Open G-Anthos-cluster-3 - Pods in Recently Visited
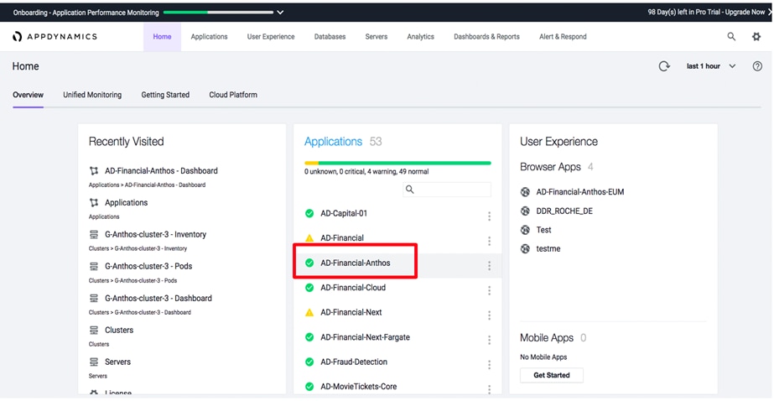774x401 pixels. (148, 266)
